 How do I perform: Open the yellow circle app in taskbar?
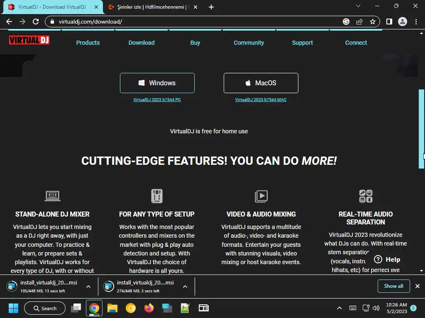coord(130,308)
